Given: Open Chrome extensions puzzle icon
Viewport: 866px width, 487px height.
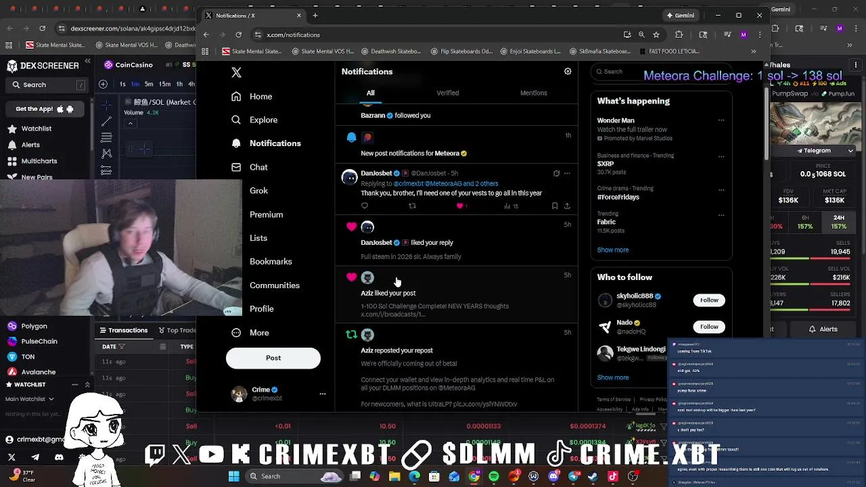Looking at the screenshot, I should 679,34.
